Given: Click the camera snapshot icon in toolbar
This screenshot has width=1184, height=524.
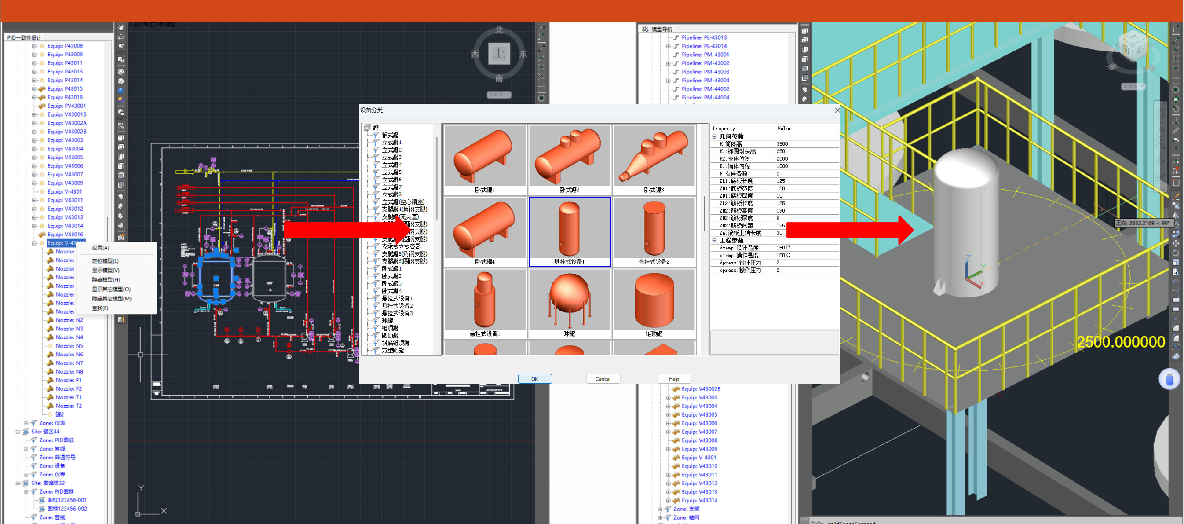Looking at the screenshot, I should [121, 237].
